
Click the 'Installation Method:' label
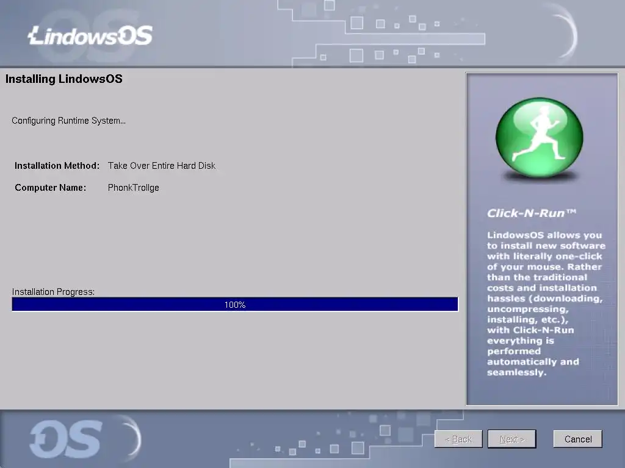click(x=57, y=166)
